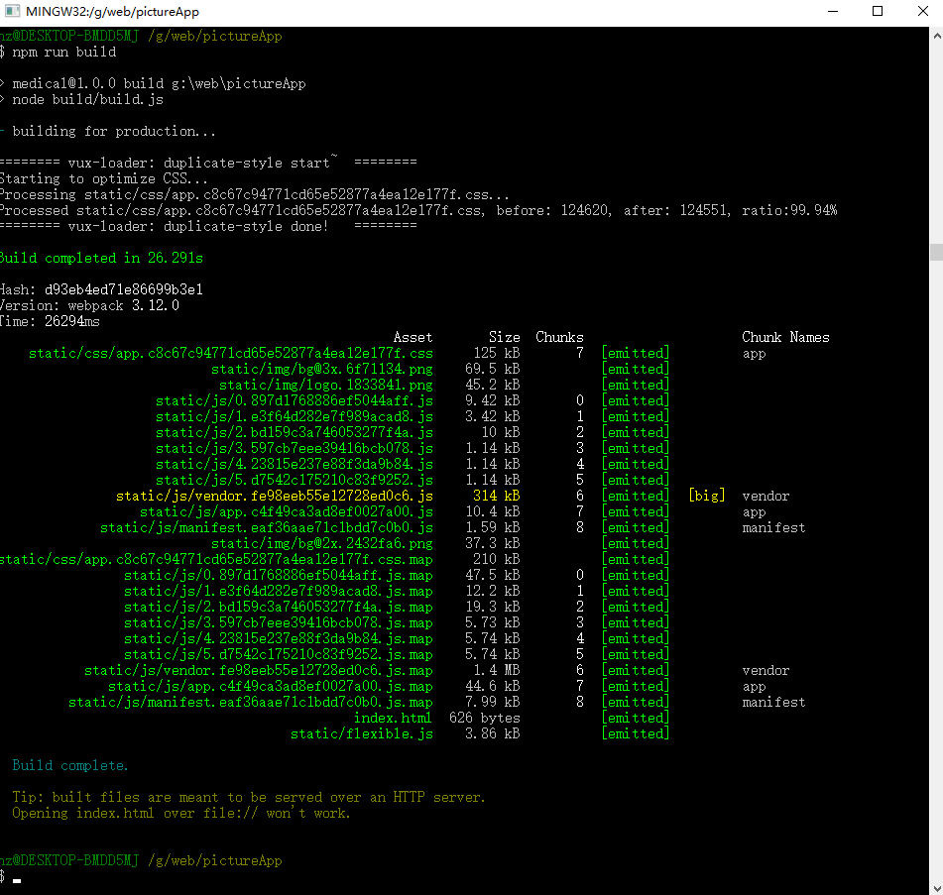Viewport: 943px width, 895px height.
Task: Click the scrollbar up arrow
Action: 936,36
